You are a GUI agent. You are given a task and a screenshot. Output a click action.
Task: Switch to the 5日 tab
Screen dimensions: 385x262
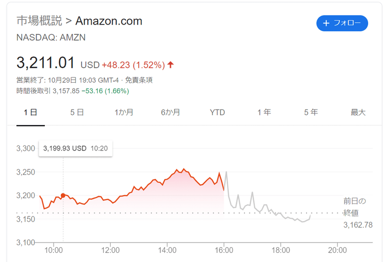77,112
